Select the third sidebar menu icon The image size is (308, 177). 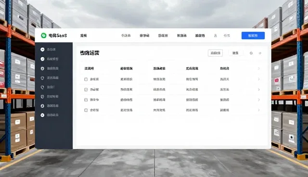[x=42, y=68]
